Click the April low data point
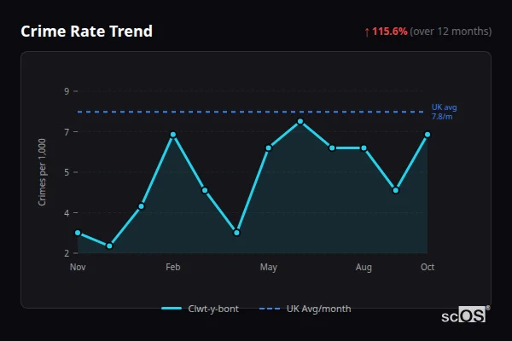Image resolution: width=512 pixels, height=341 pixels. (x=236, y=233)
